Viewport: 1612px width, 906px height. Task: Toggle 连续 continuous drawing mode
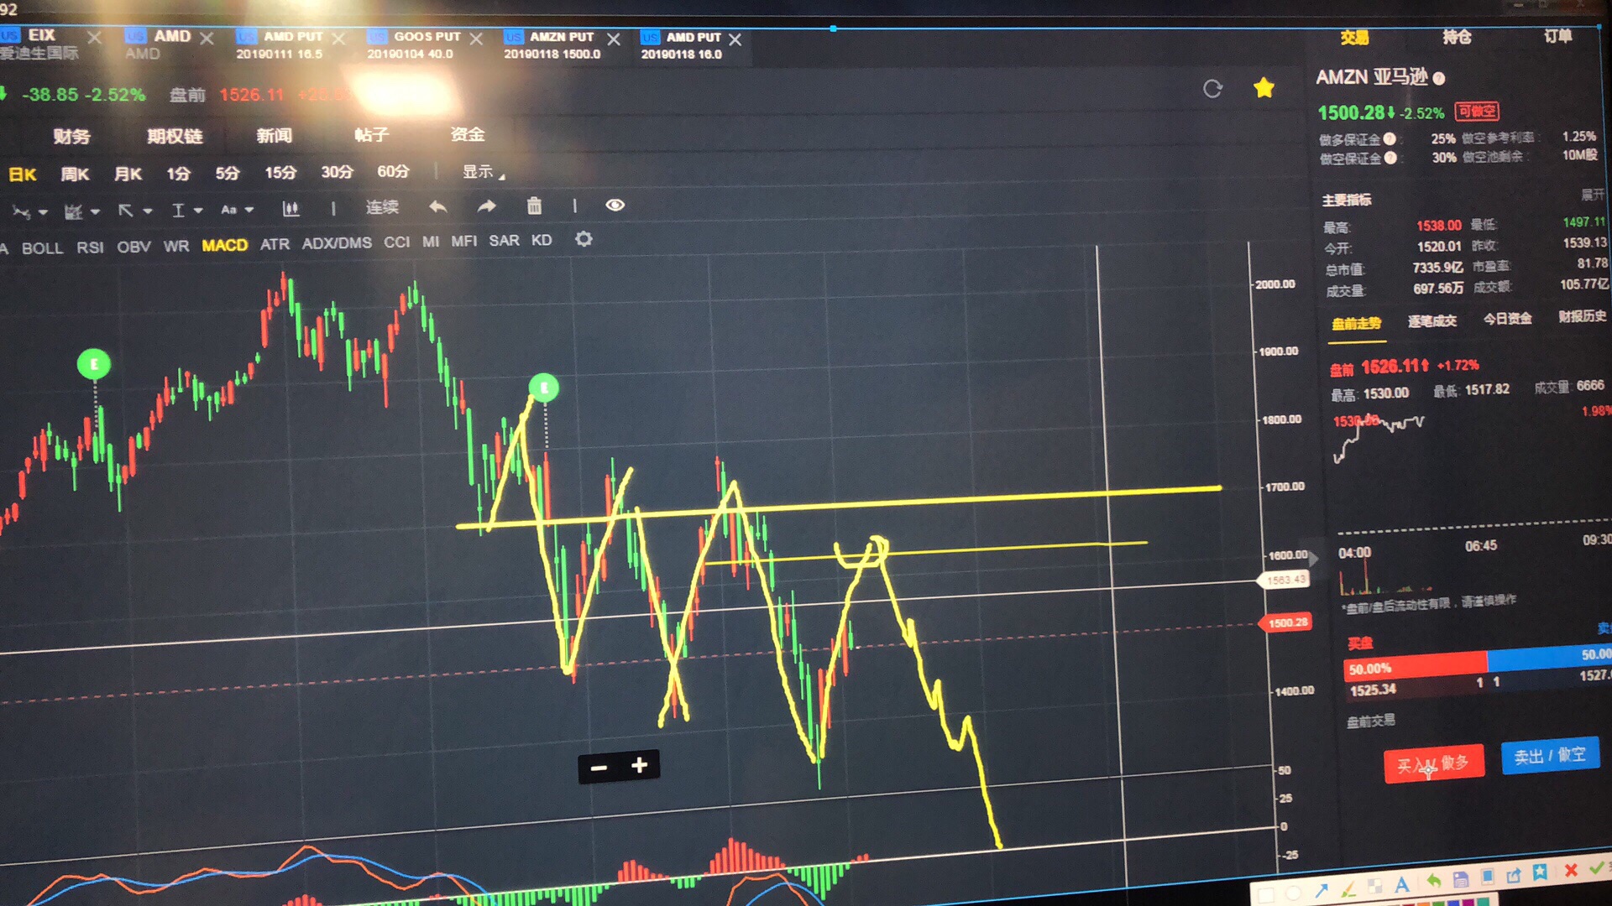pyautogui.click(x=382, y=207)
